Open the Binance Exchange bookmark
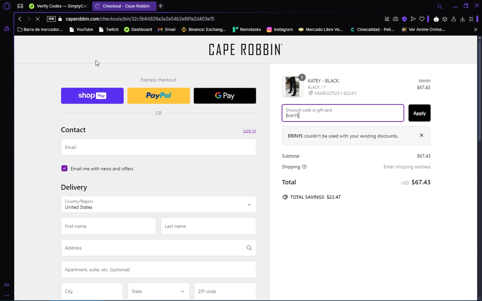The image size is (482, 301). click(x=204, y=30)
